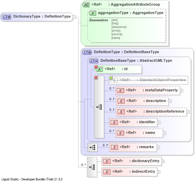
Task: Click the remarks reference label
Action: [x=137, y=147]
